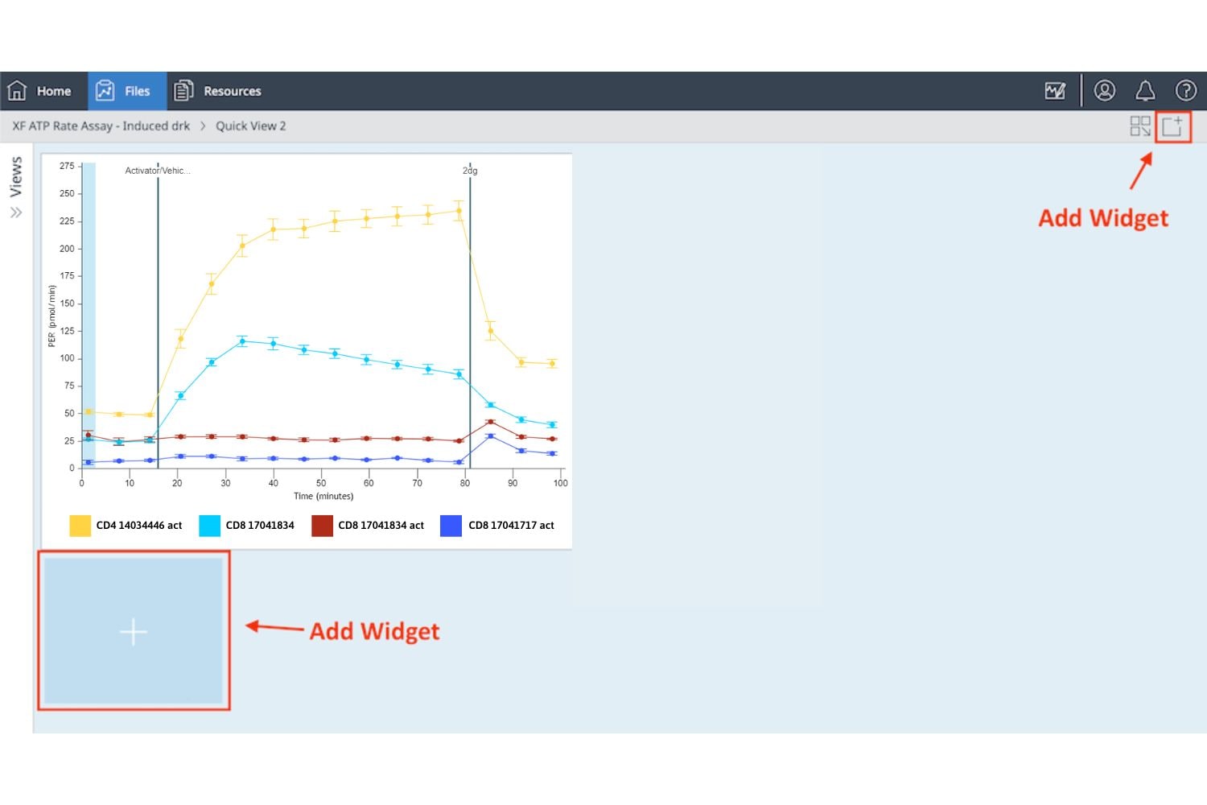This screenshot has width=1207, height=805.
Task: Open the user account profile icon
Action: (1105, 91)
